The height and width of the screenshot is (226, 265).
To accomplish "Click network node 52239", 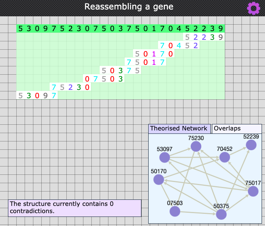I will click(251, 145).
